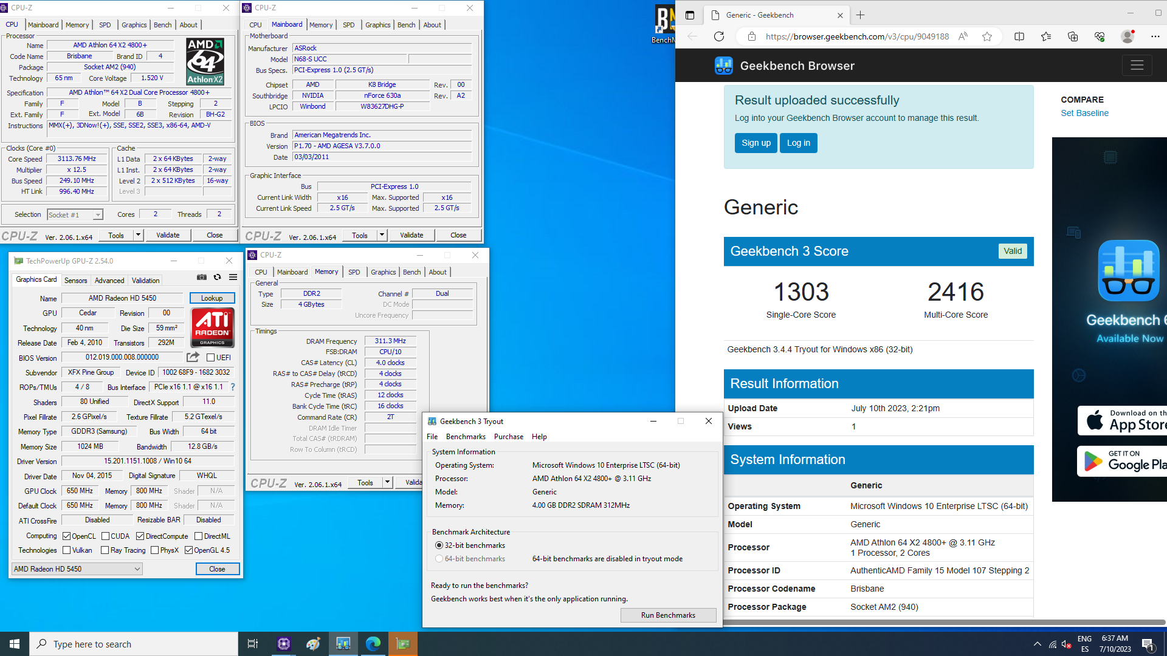Reload the Geekbench browser page
The image size is (1167, 656).
tap(719, 36)
